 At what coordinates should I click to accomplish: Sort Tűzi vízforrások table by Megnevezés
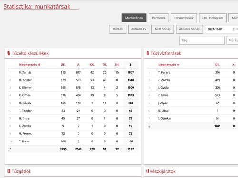coord(169,65)
